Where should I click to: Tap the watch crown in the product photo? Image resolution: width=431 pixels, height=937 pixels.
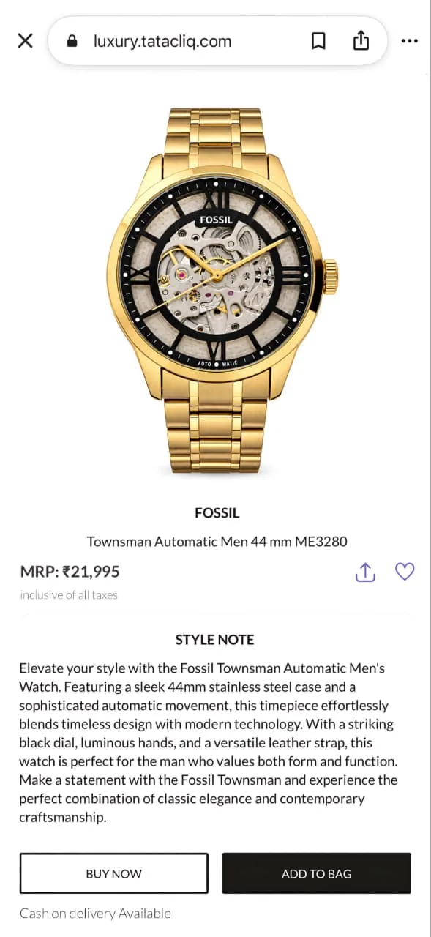click(330, 277)
